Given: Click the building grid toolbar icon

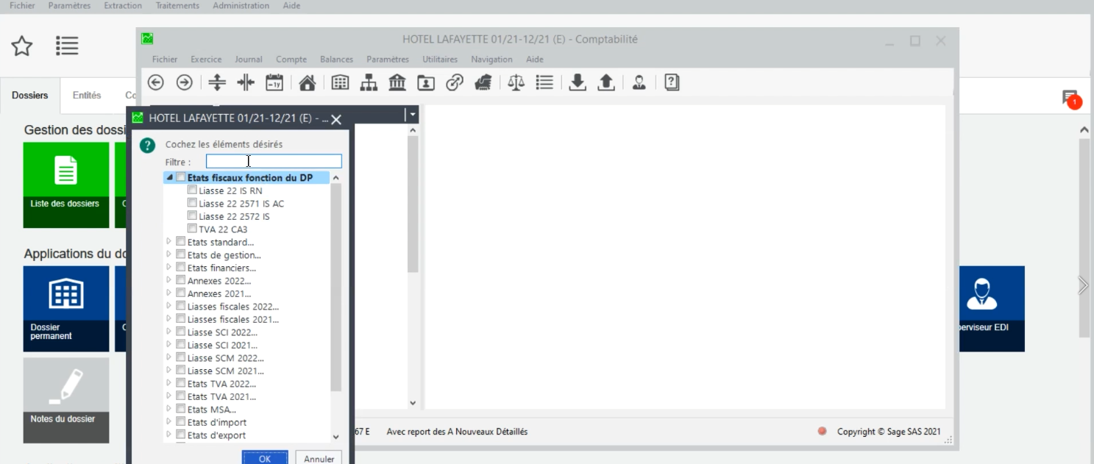Looking at the screenshot, I should click(340, 83).
